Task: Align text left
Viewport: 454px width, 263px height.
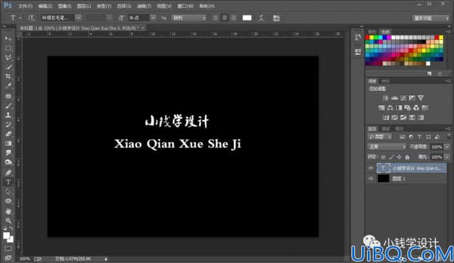Action: click(x=216, y=18)
